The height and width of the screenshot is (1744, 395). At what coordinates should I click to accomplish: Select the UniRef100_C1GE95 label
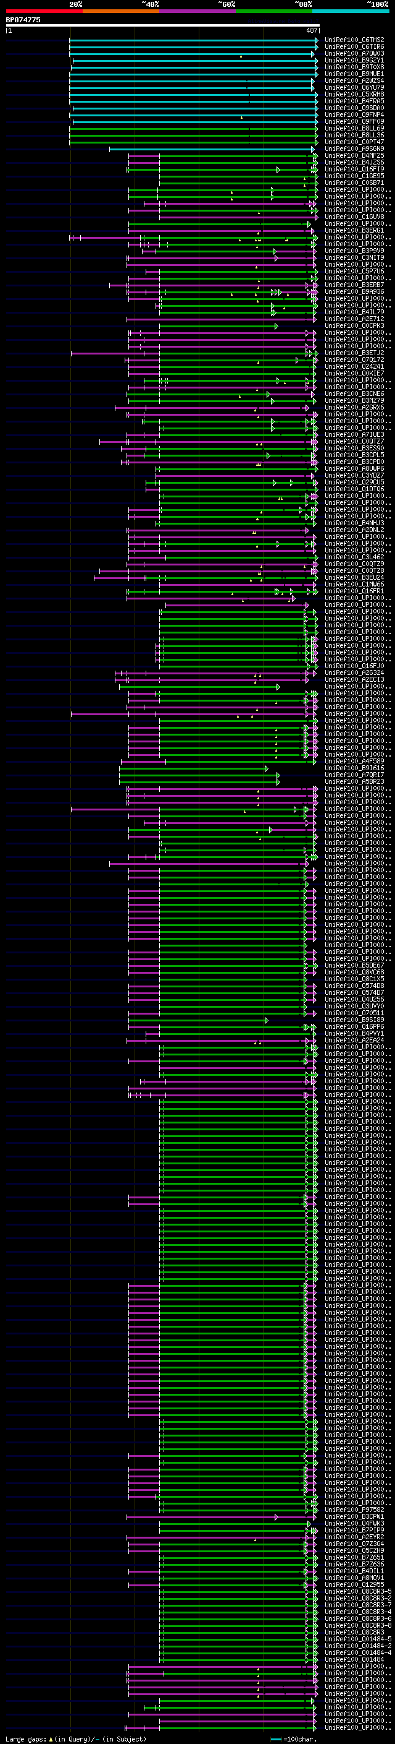(x=354, y=176)
